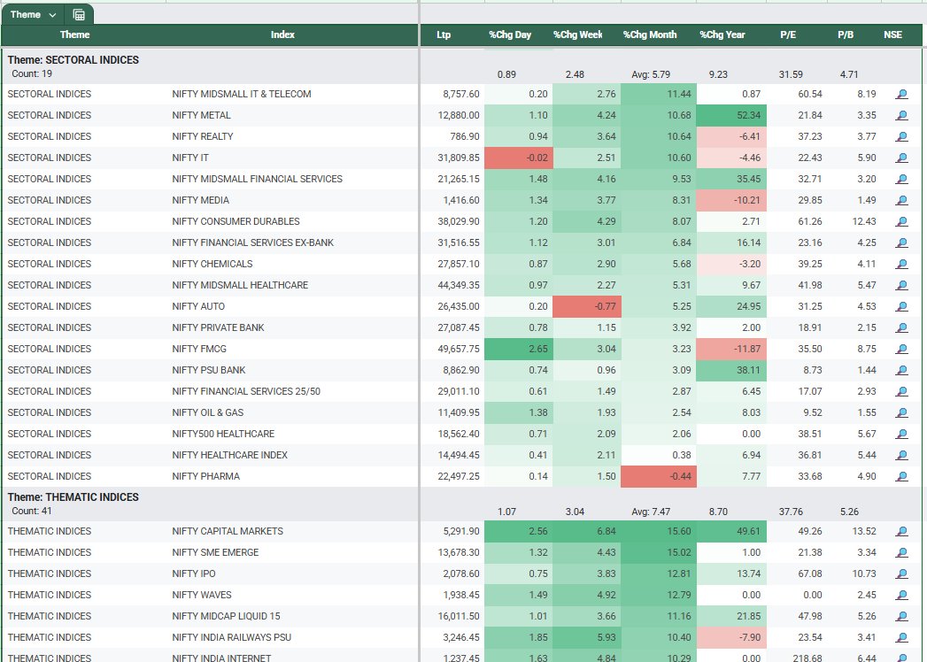Open NSE lookup icon for NIFTY PHARMA

coord(901,477)
